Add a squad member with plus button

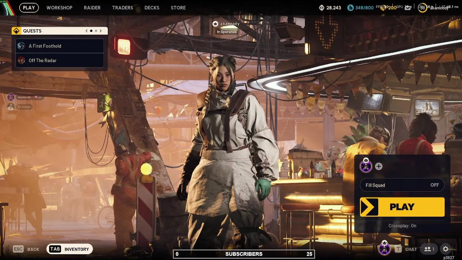pyautogui.click(x=379, y=166)
